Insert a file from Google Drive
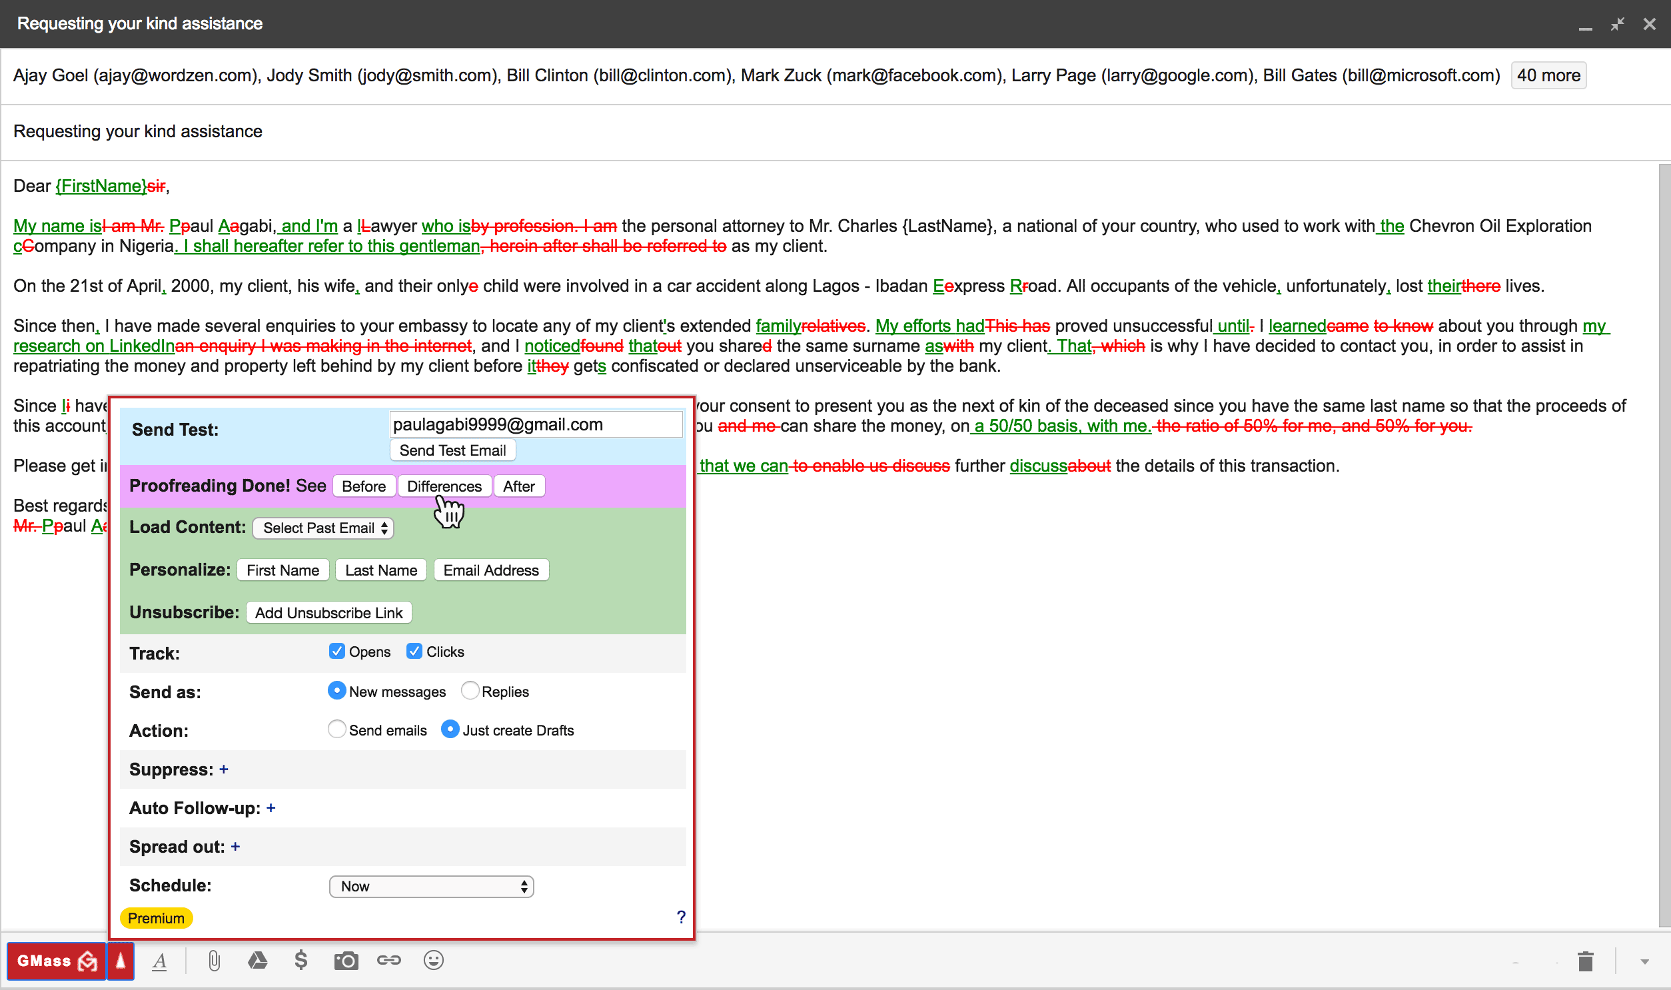This screenshot has width=1671, height=990. coord(257,961)
